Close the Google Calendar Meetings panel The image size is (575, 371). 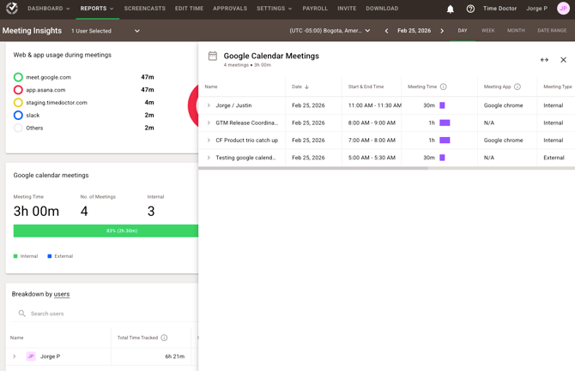coord(563,60)
